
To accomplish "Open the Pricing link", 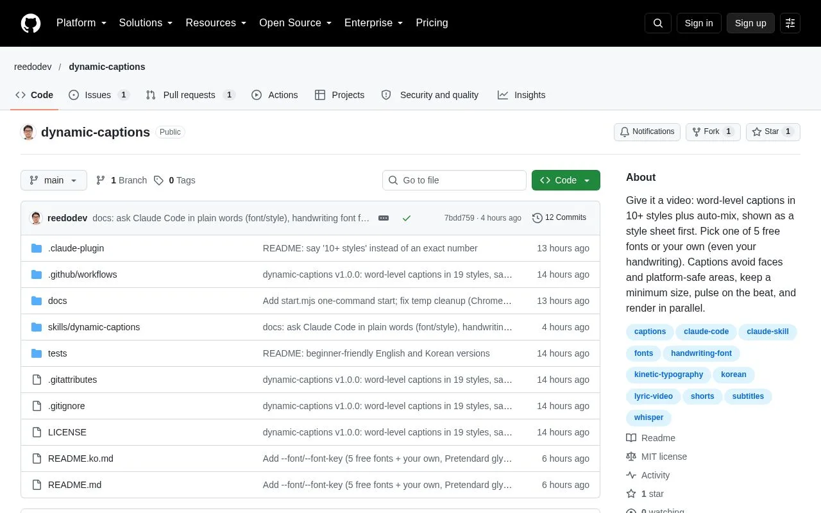I will click(x=432, y=23).
